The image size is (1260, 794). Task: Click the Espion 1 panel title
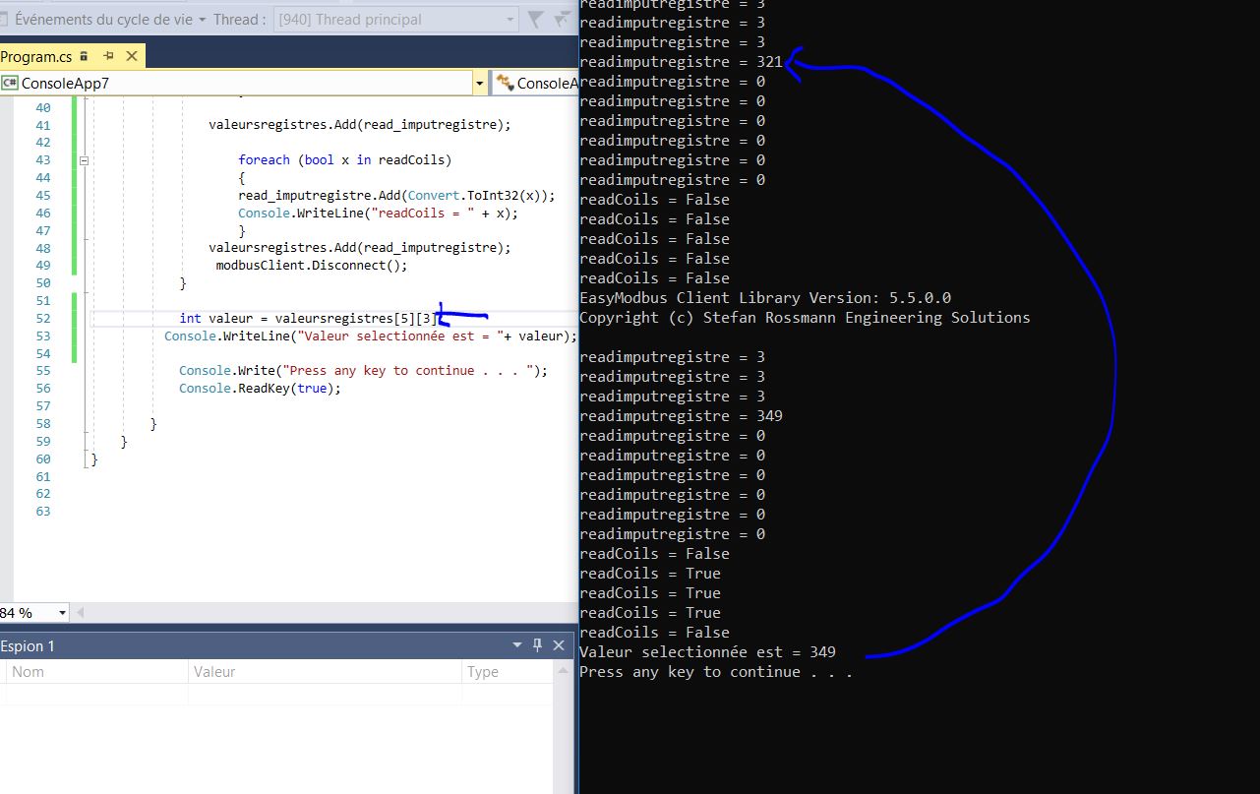click(29, 645)
